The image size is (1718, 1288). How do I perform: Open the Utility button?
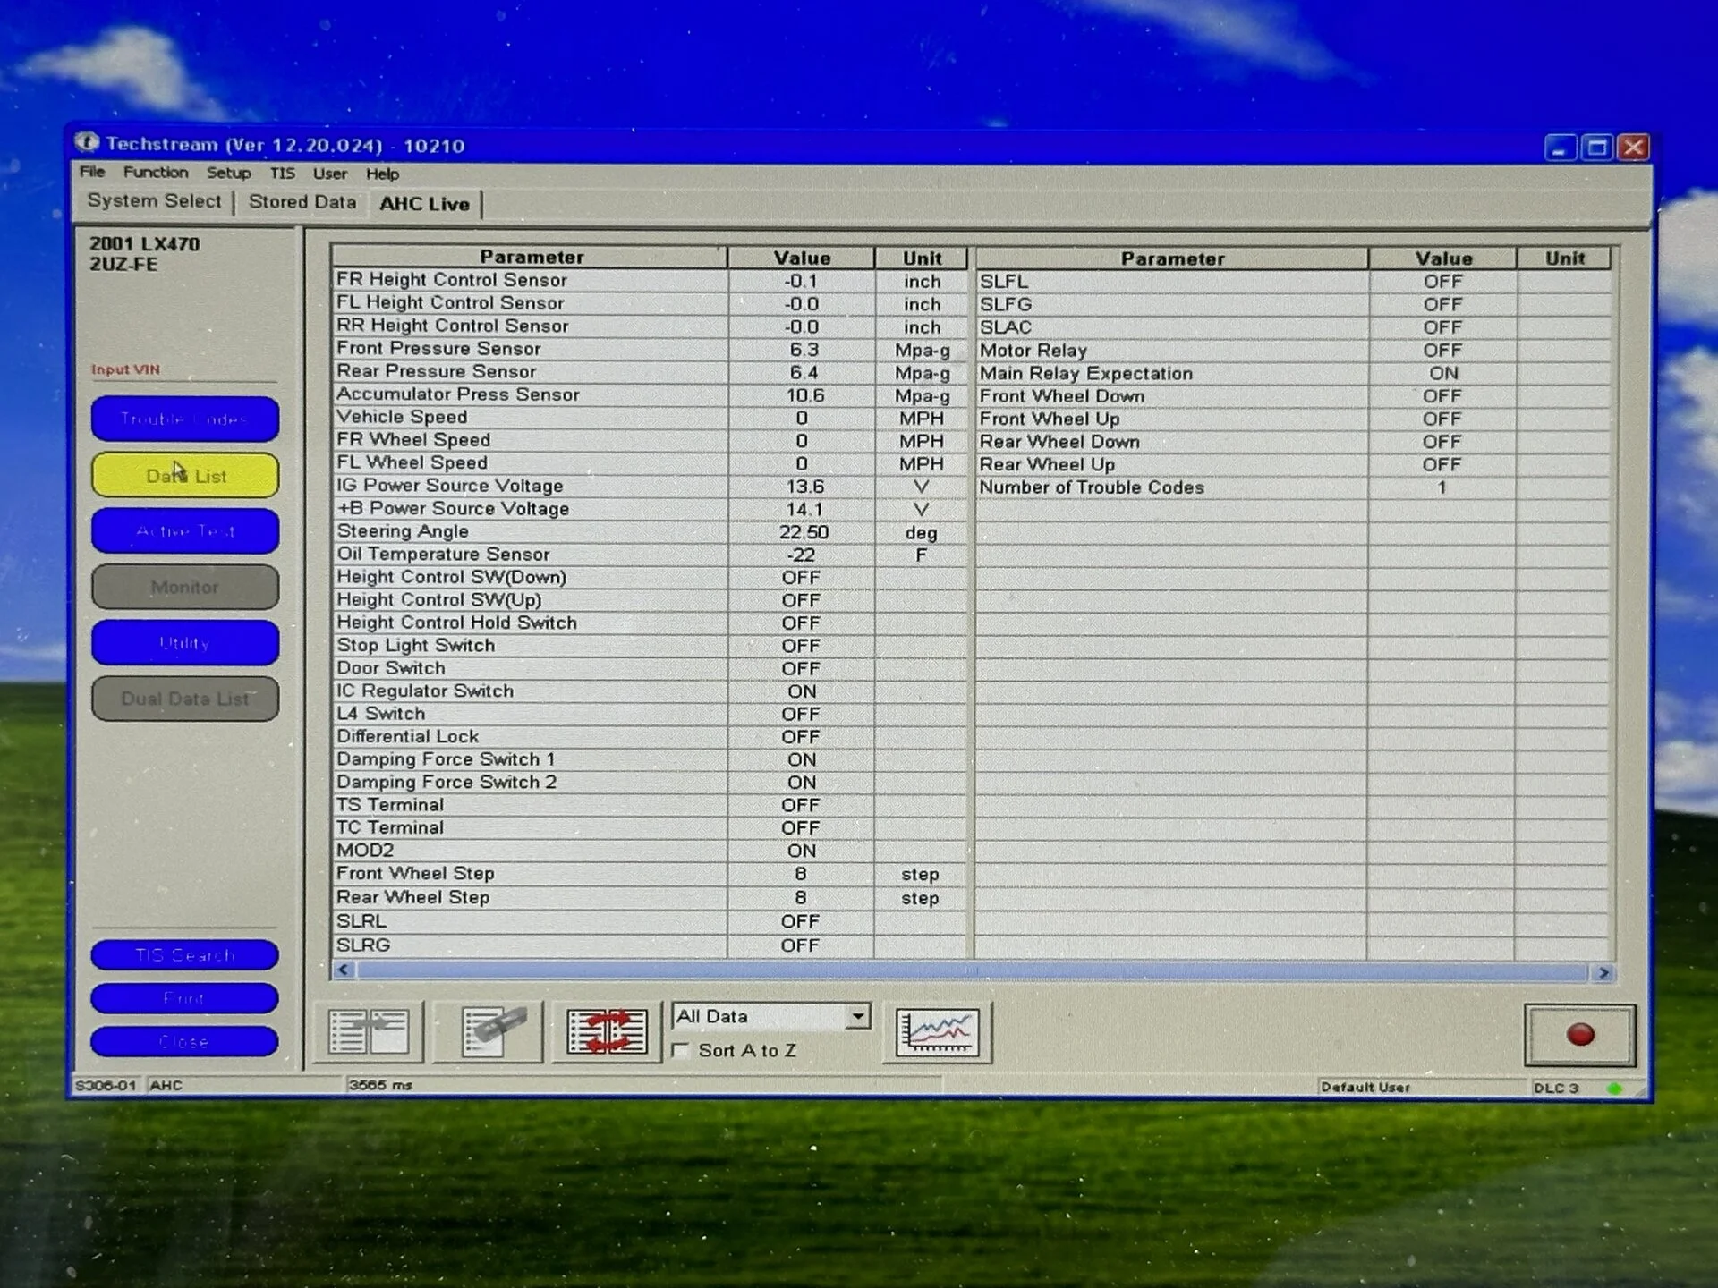184,643
